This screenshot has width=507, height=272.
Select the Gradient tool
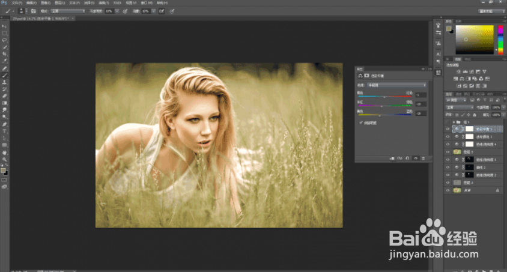4,103
